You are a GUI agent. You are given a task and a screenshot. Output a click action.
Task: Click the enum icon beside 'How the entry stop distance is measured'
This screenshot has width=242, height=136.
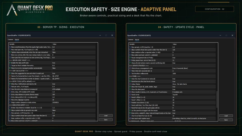point(10,89)
